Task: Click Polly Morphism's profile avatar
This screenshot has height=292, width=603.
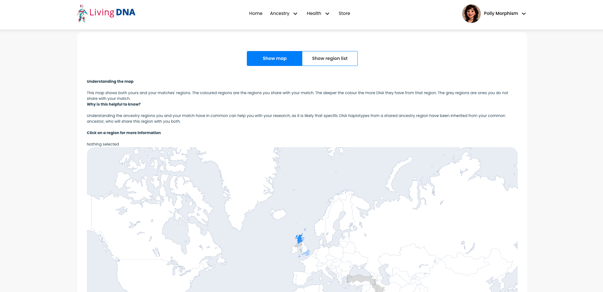Action: click(471, 13)
